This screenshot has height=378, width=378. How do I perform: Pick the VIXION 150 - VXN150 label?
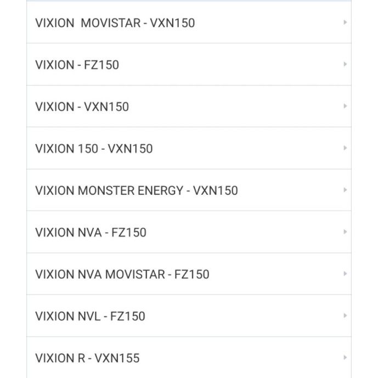94,149
